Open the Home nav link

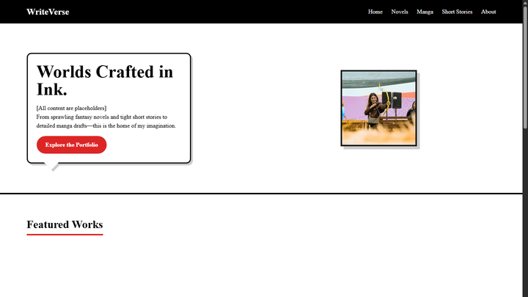point(375,12)
